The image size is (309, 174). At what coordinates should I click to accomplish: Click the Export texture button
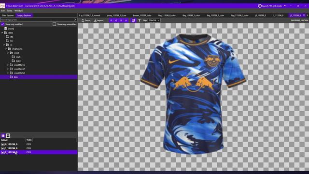click(x=86, y=20)
